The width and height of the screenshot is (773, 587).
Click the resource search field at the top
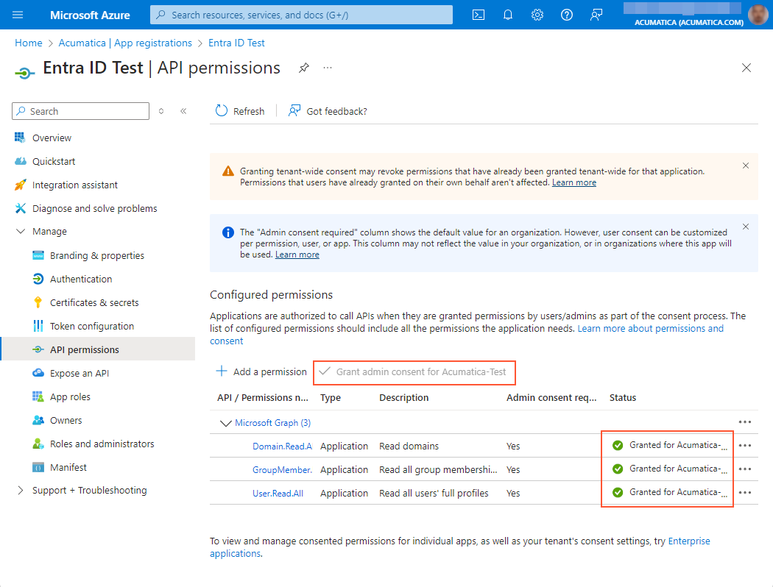pyautogui.click(x=300, y=14)
